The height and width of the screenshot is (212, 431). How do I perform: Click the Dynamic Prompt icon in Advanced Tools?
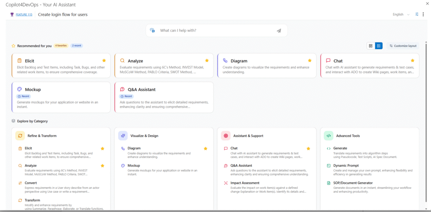tap(329, 166)
